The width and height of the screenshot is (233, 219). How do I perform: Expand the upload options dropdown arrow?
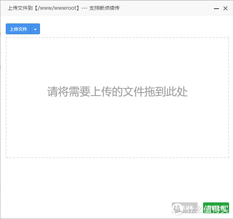[35, 29]
